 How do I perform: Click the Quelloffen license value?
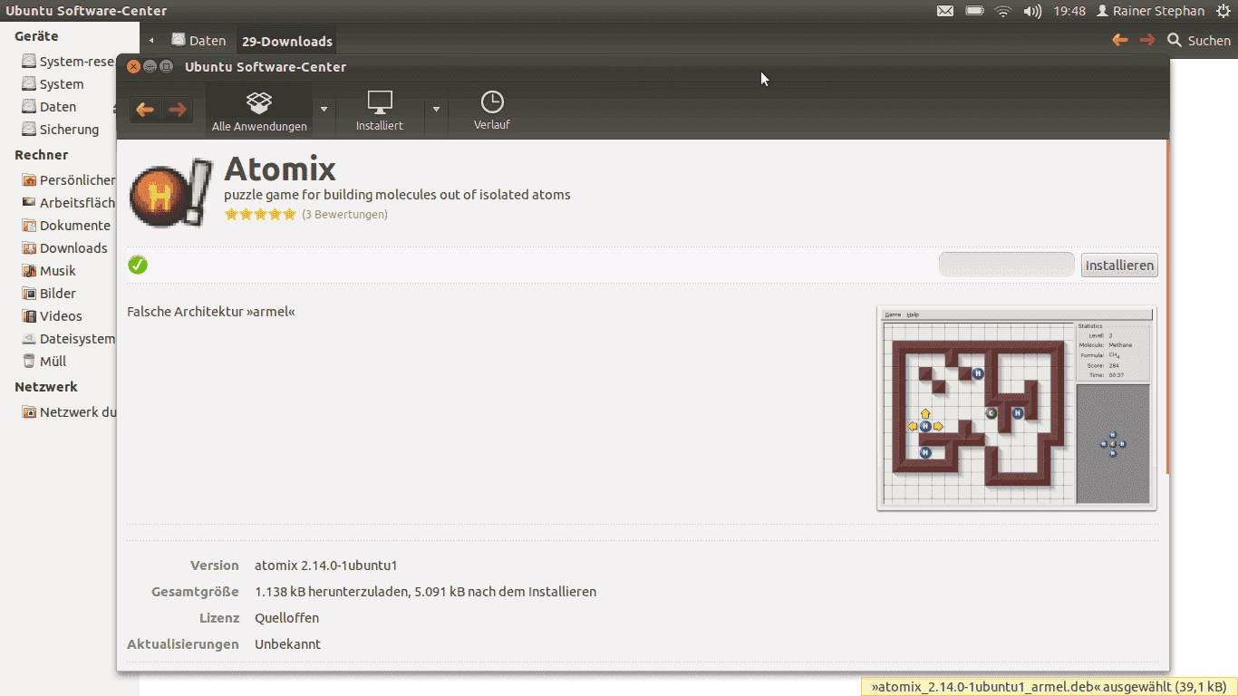tap(286, 618)
